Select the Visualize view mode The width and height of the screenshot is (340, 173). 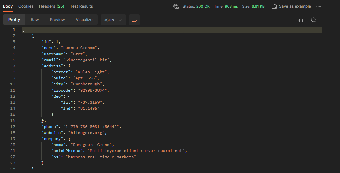[84, 20]
